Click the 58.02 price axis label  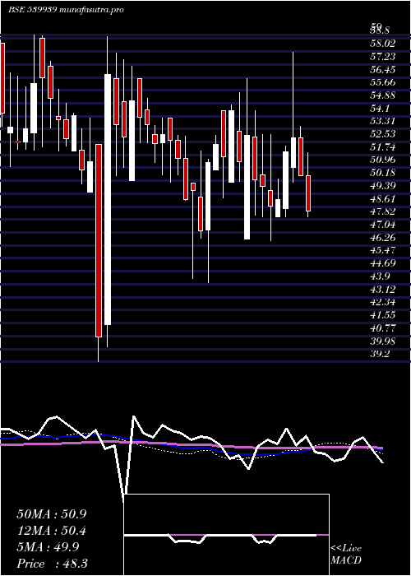(x=383, y=44)
